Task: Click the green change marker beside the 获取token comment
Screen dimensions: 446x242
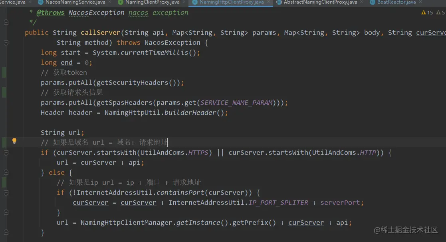Action: (4, 72)
